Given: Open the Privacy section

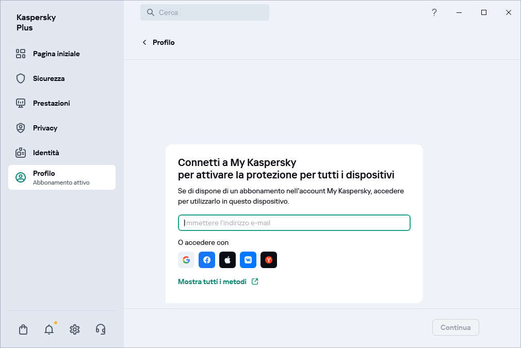Looking at the screenshot, I should (45, 128).
